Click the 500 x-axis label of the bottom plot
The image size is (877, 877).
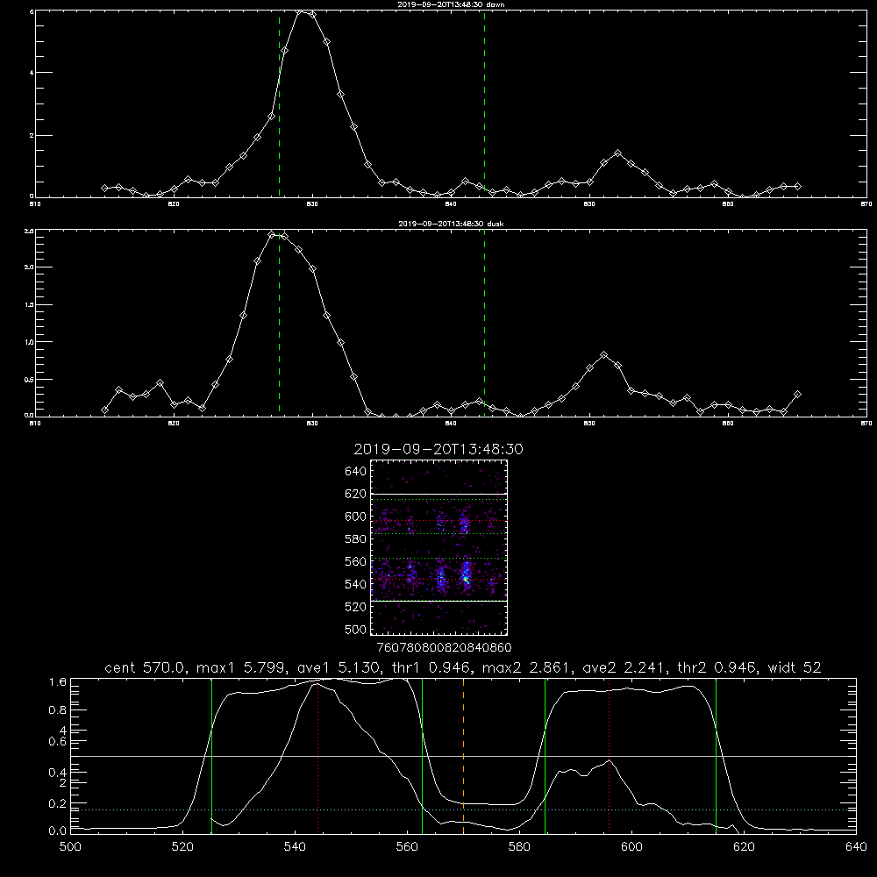click(x=70, y=847)
